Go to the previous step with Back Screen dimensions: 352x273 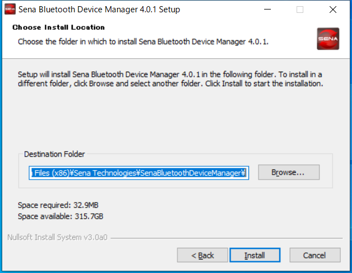[x=203, y=255]
